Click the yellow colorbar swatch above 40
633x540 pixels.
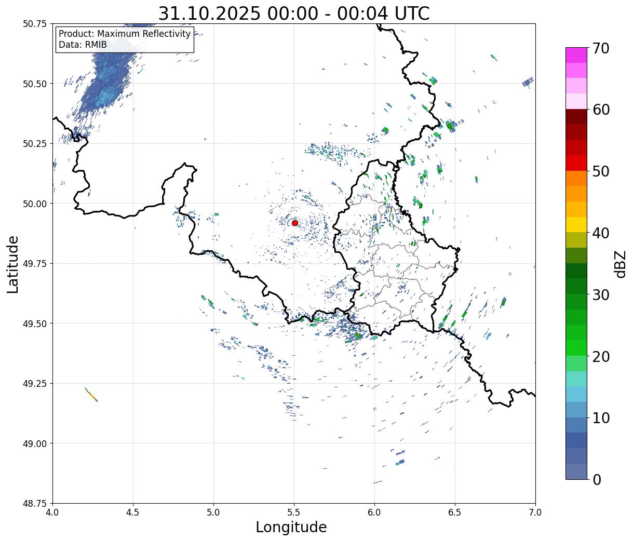[x=576, y=225]
